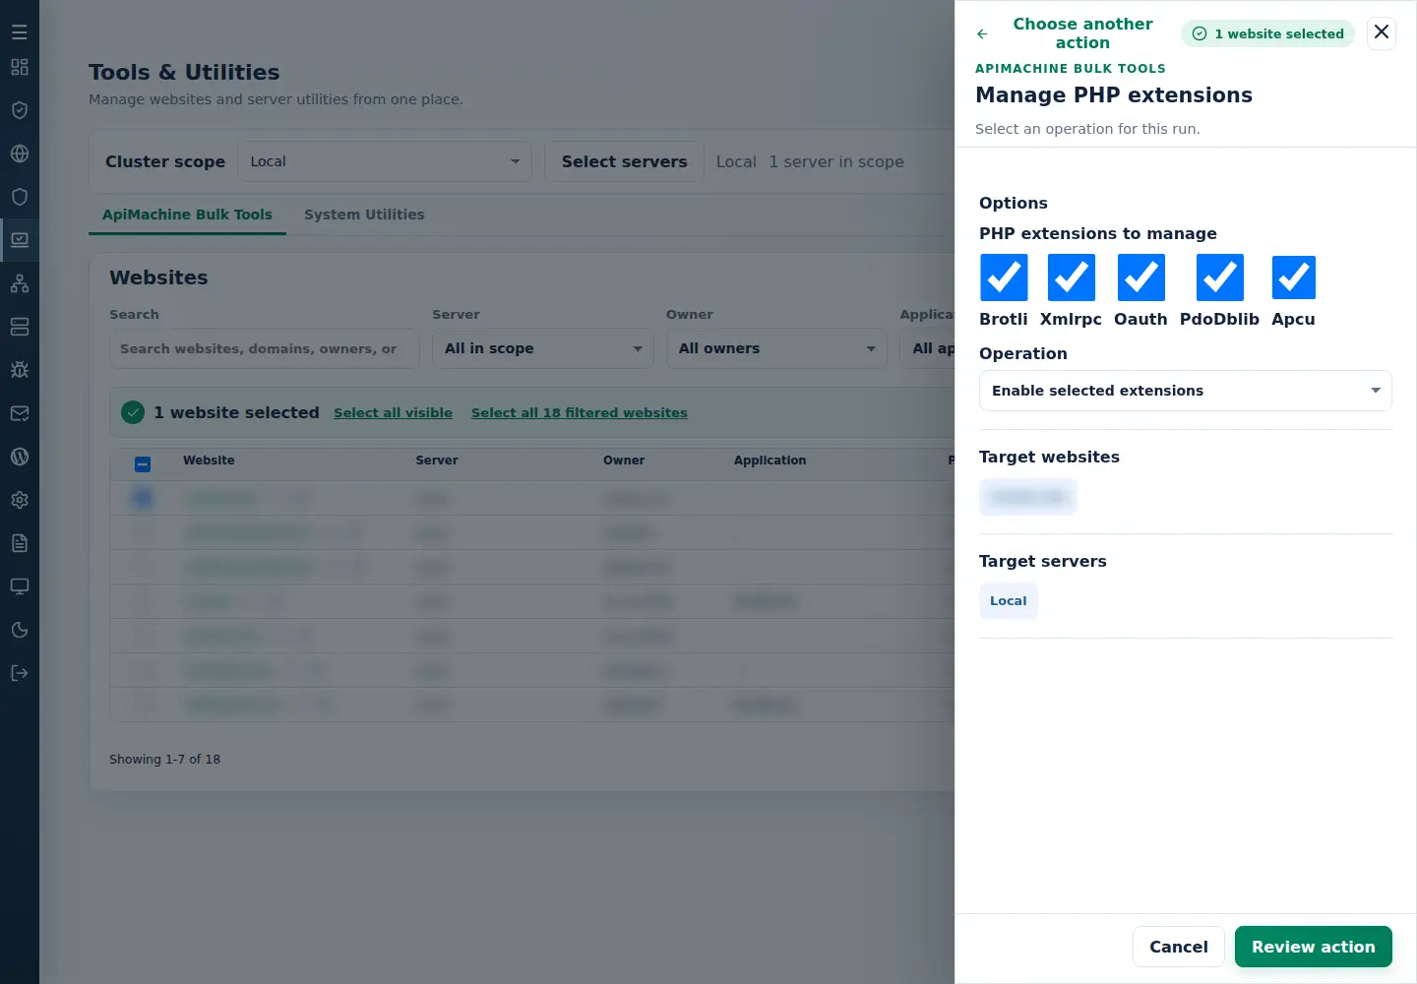Open the shield-with-checkmark sidebar icon
1417x984 pixels.
pyautogui.click(x=20, y=110)
